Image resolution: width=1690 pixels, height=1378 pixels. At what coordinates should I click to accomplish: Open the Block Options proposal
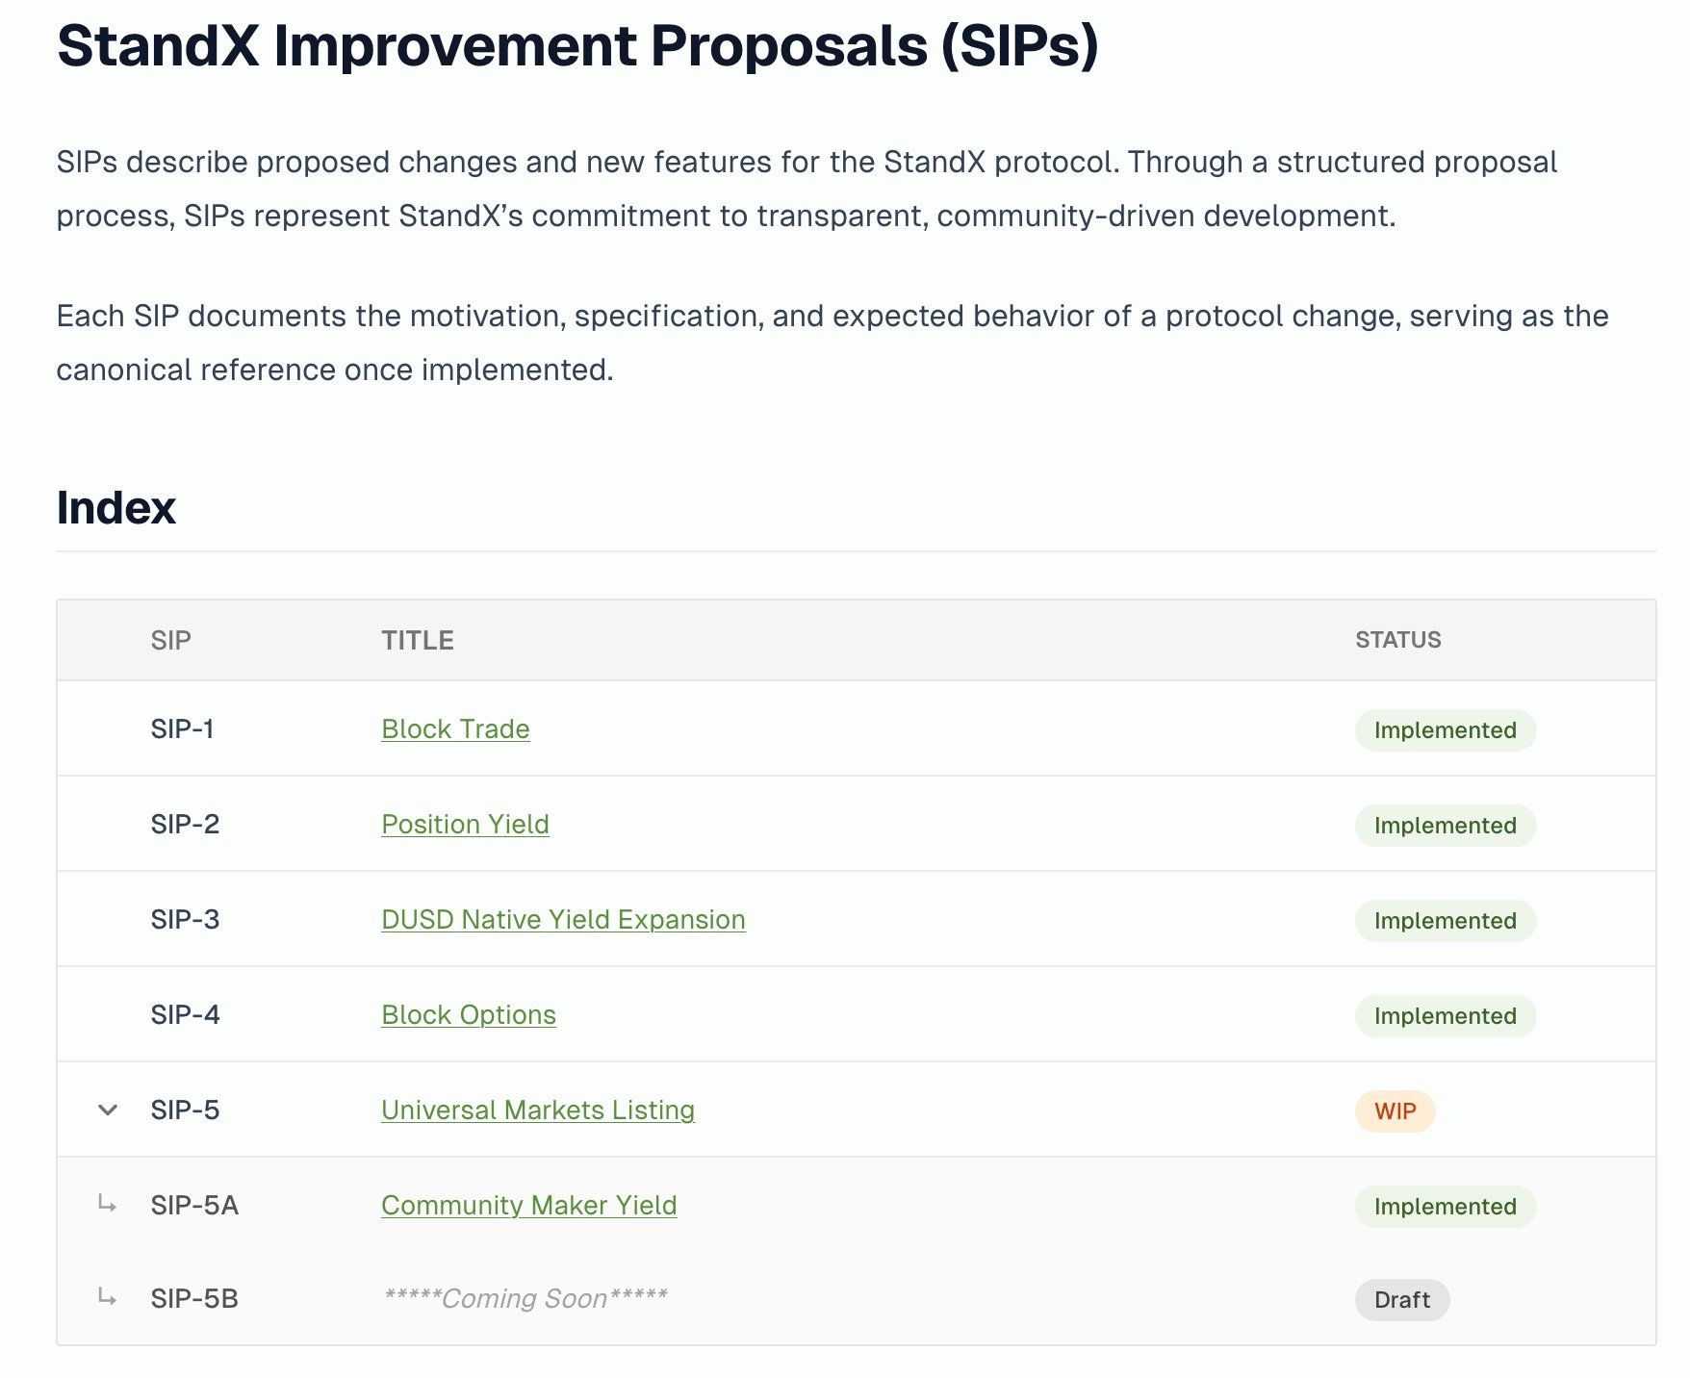coord(469,1014)
